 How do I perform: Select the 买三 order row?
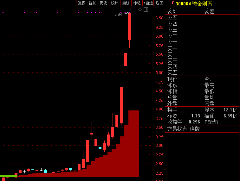pos(202,60)
